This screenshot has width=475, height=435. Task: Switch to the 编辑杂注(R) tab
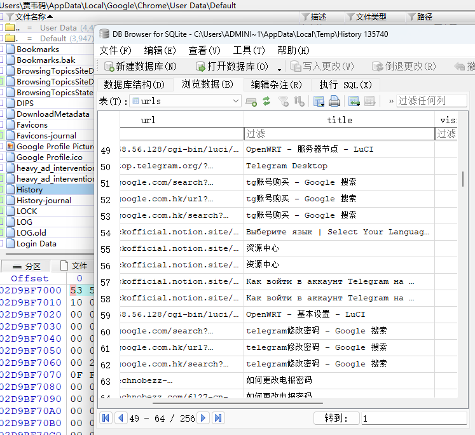pos(276,84)
